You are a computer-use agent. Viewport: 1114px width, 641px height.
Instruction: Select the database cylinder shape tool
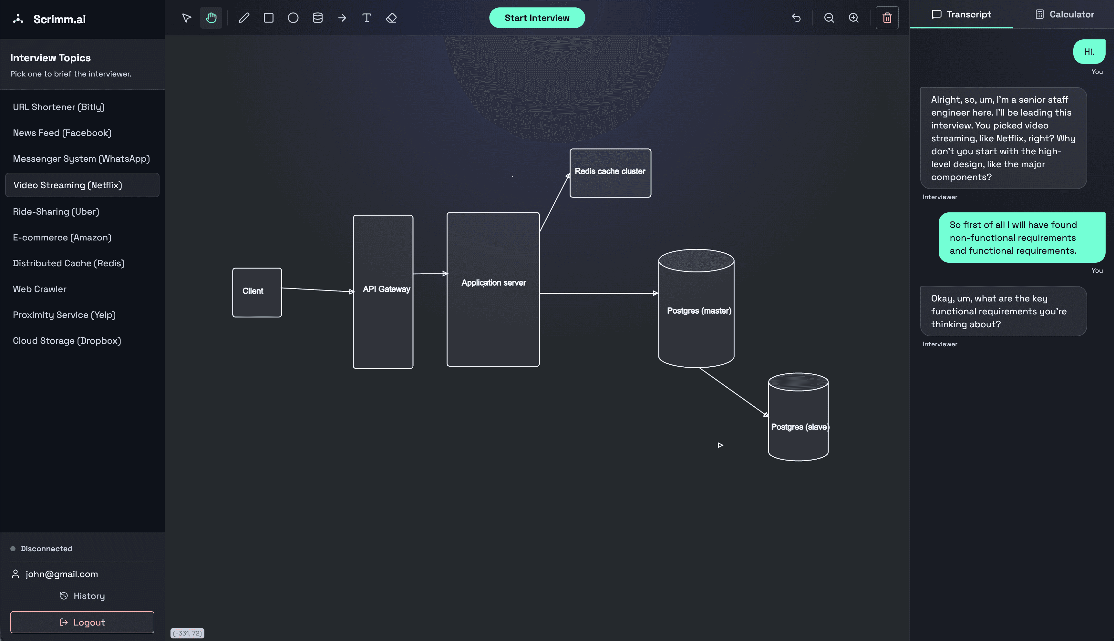tap(317, 18)
